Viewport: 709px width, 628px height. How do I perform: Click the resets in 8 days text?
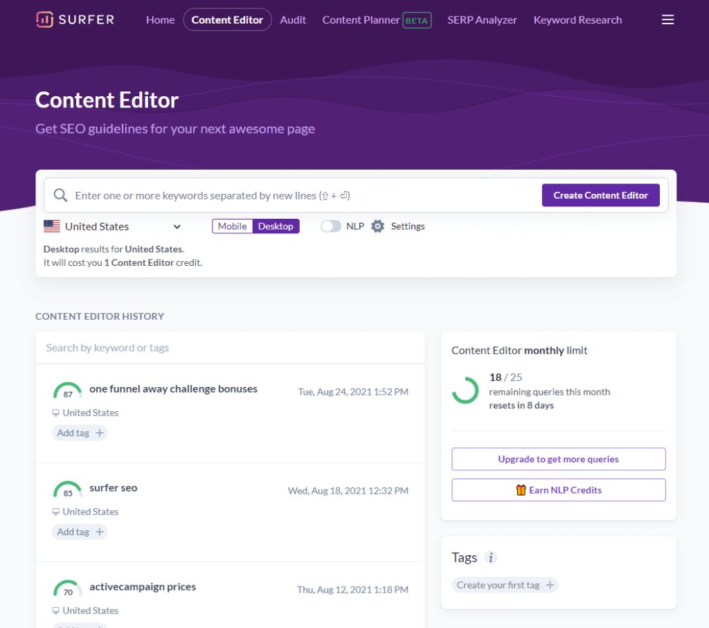(x=521, y=406)
